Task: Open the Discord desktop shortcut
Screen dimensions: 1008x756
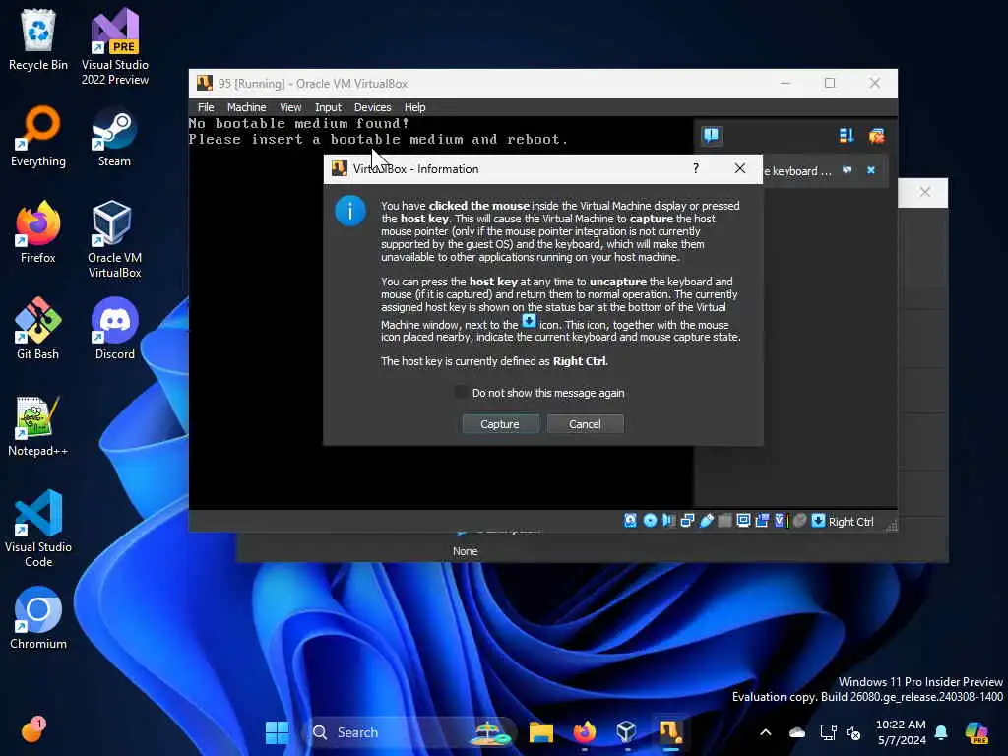Action: click(115, 329)
